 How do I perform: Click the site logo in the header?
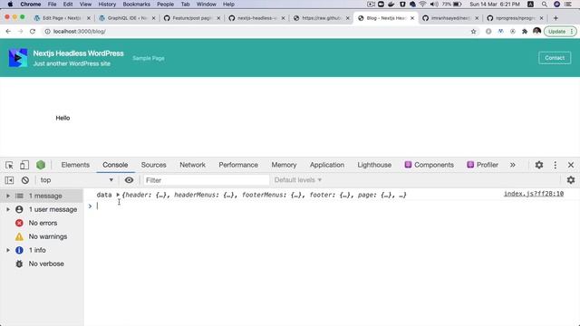[x=18, y=58]
